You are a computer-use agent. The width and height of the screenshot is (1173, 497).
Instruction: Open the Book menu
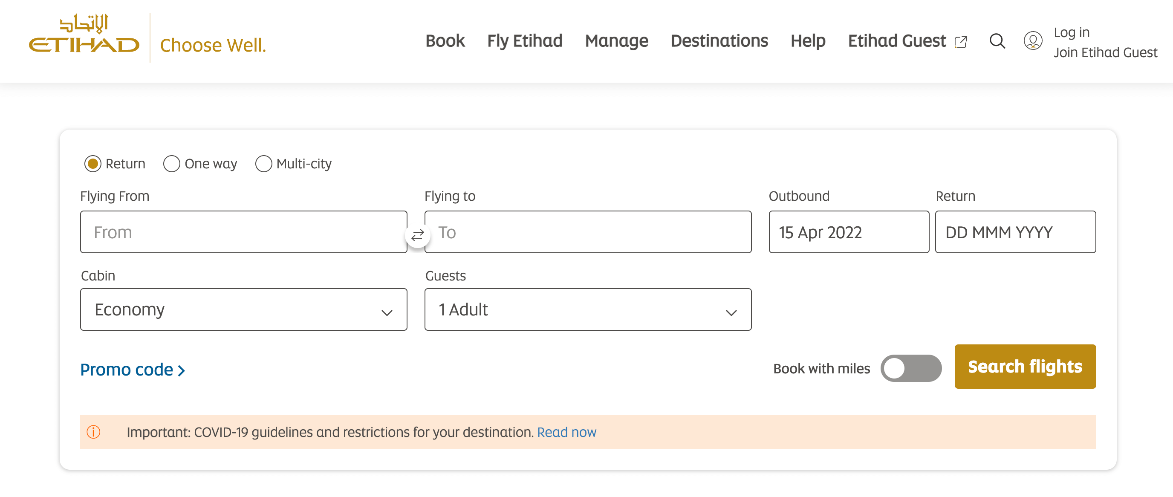pos(445,41)
